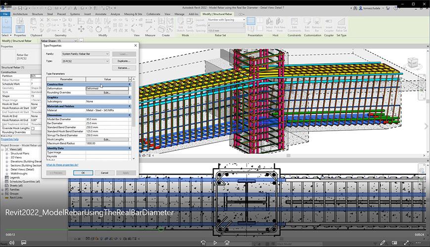Click the video player back arrow
430x247 pixels.
[6, 4]
